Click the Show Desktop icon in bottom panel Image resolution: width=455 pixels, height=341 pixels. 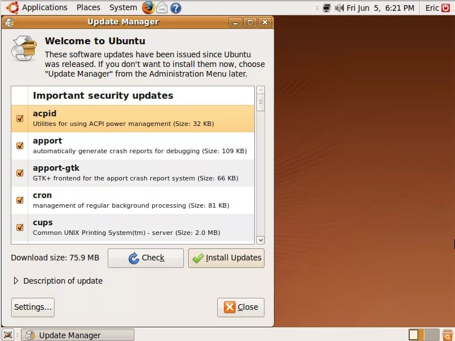(x=8, y=335)
